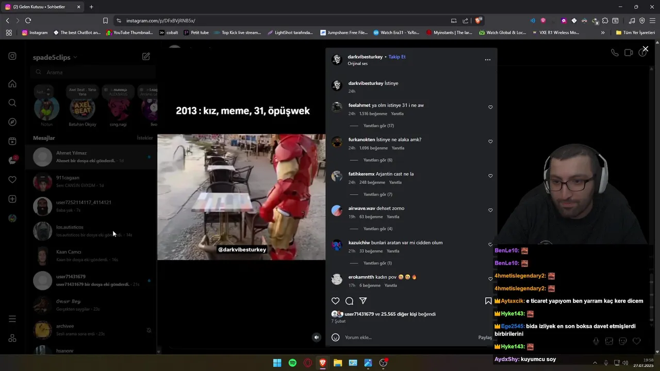Open chat with los.autisticos
Image resolution: width=660 pixels, height=371 pixels.
91,231
